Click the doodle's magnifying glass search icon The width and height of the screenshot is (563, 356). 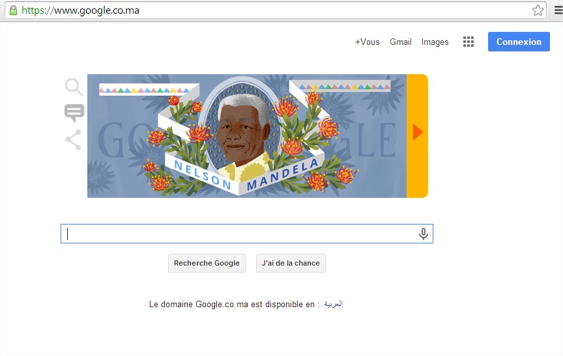[x=74, y=87]
